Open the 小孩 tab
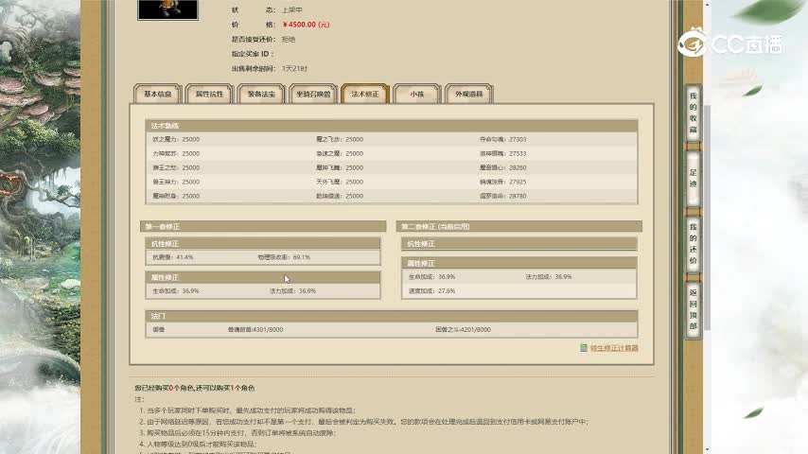 [x=417, y=94]
